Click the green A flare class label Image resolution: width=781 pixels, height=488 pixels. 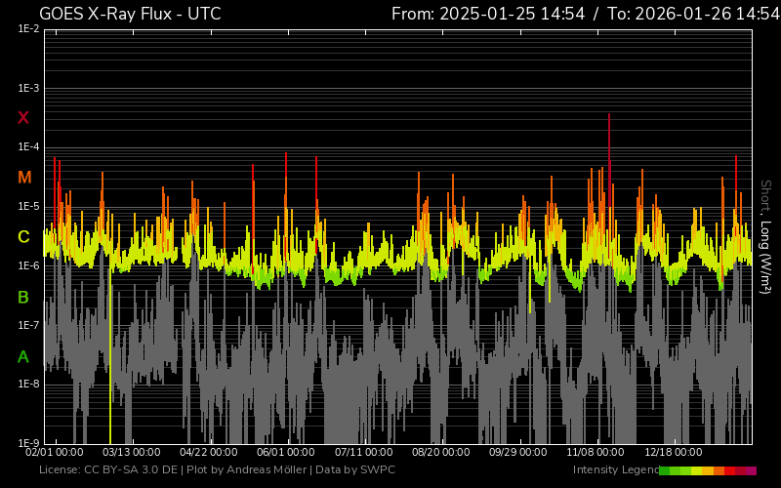(23, 356)
